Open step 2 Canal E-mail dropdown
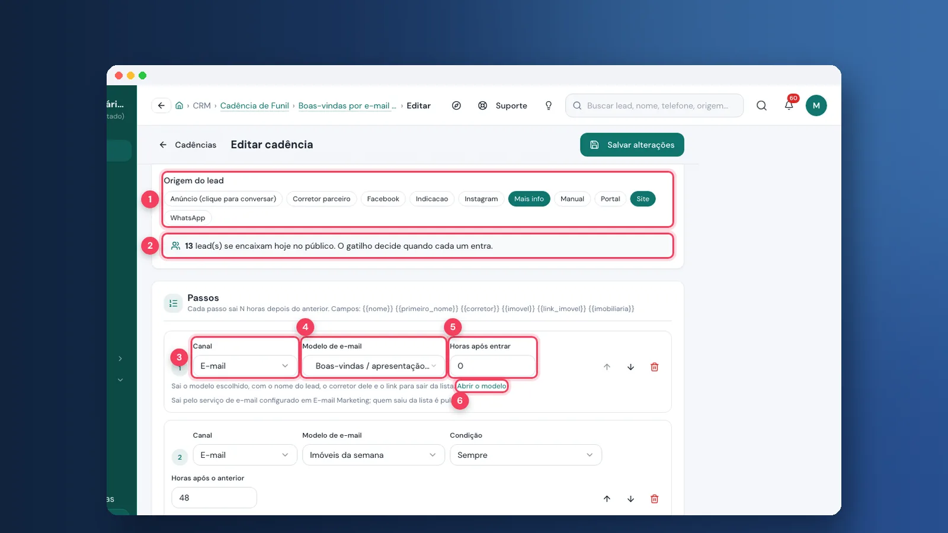The width and height of the screenshot is (948, 533). pyautogui.click(x=245, y=455)
